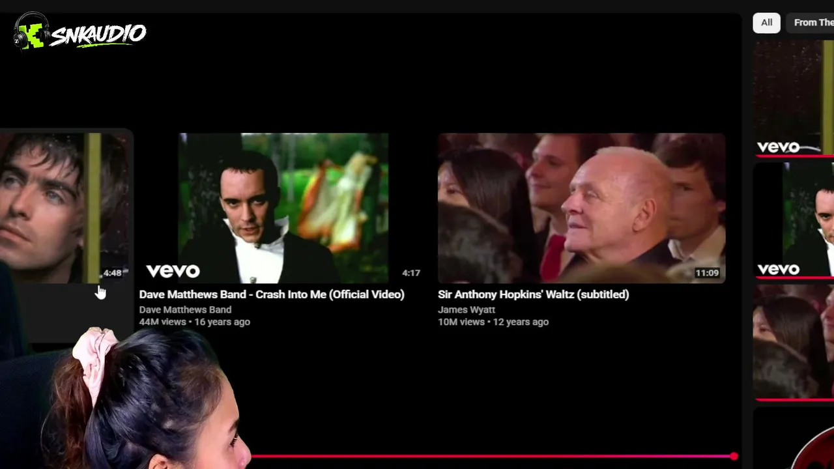Open the sidebar thumbnail showing the seated audience
Viewport: 834px width, 469px height.
(x=794, y=342)
